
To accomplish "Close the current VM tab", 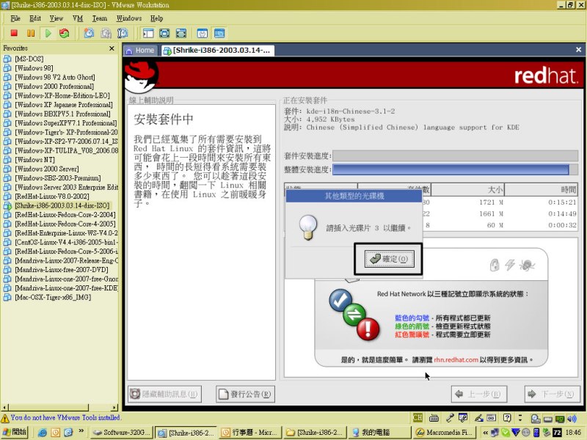I will (x=578, y=49).
